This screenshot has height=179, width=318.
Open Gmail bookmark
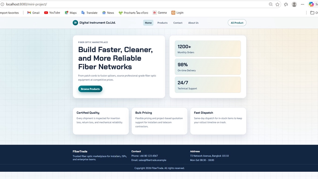33,13
